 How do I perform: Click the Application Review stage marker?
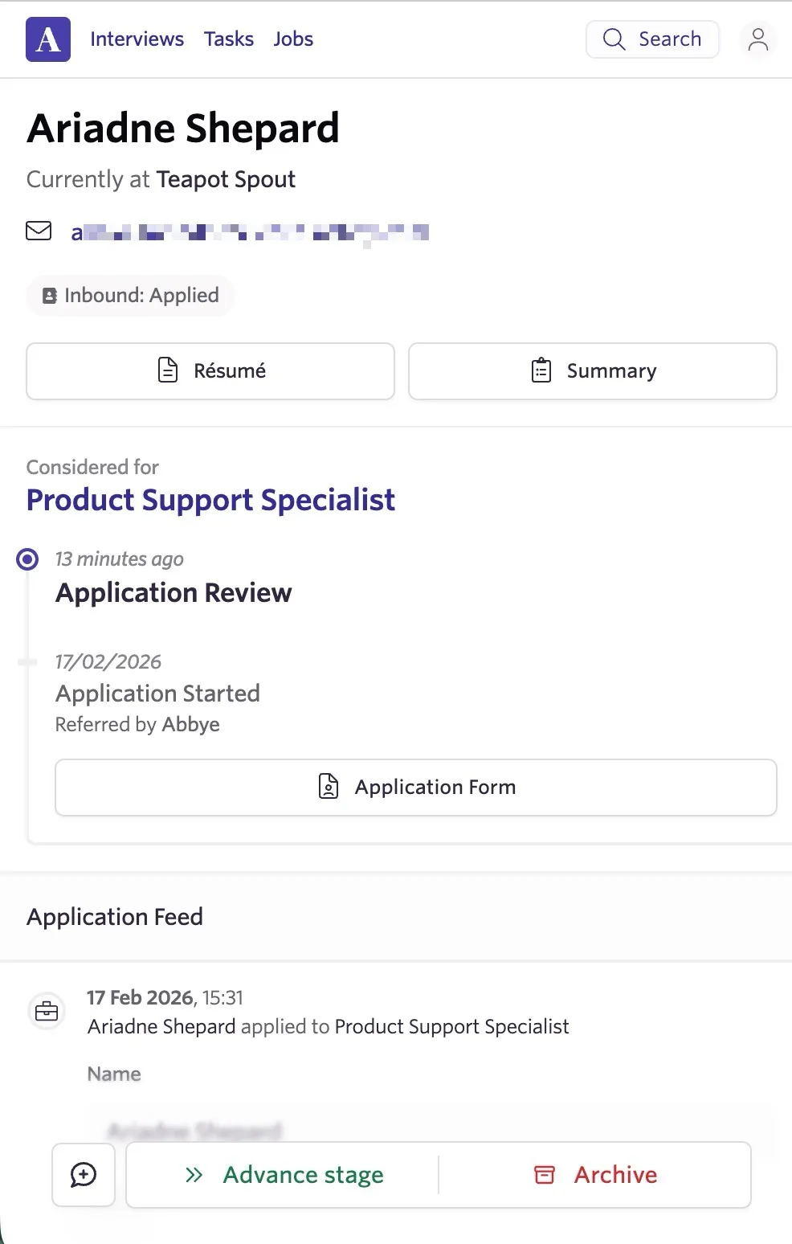pyautogui.click(x=27, y=559)
